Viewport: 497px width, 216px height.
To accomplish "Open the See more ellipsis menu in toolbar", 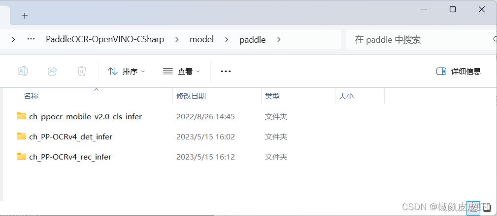I will click(x=226, y=71).
